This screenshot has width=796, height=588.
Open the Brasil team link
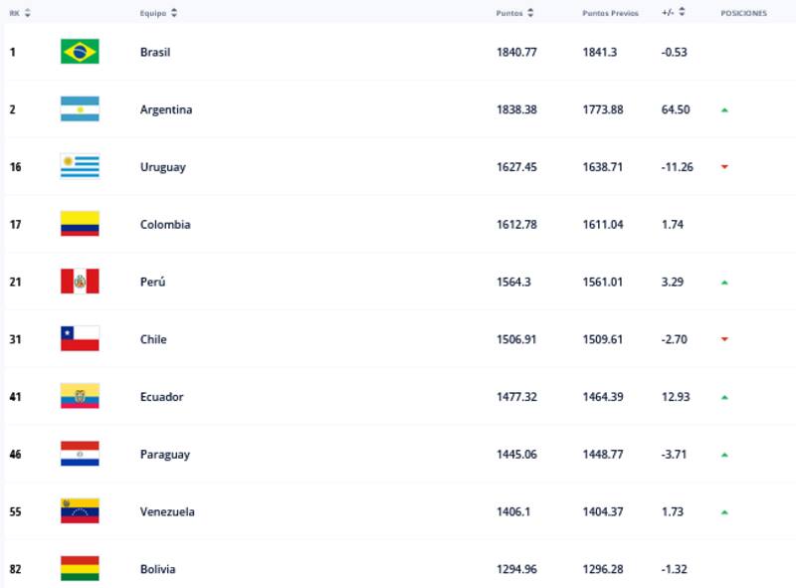(155, 52)
